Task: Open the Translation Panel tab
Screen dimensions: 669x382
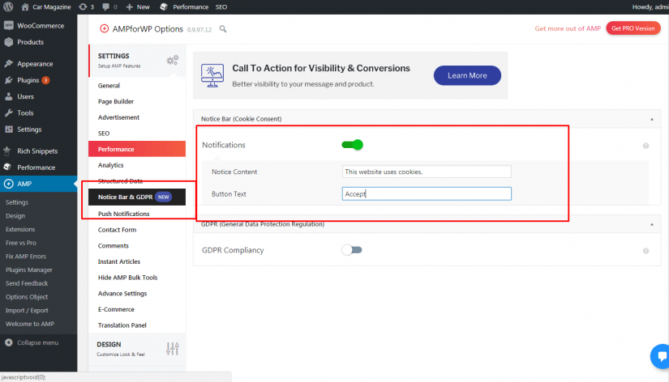Action: pos(122,325)
